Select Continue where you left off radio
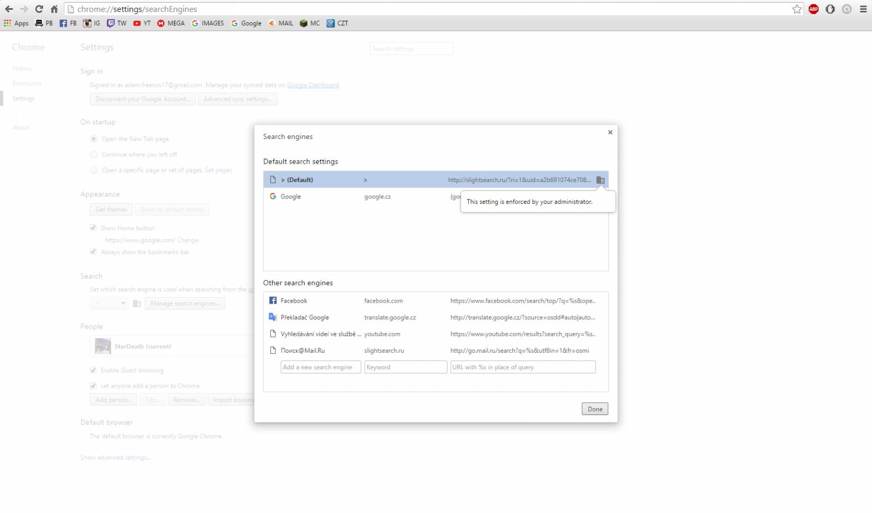Viewport: 872px width, 513px height. [94, 154]
